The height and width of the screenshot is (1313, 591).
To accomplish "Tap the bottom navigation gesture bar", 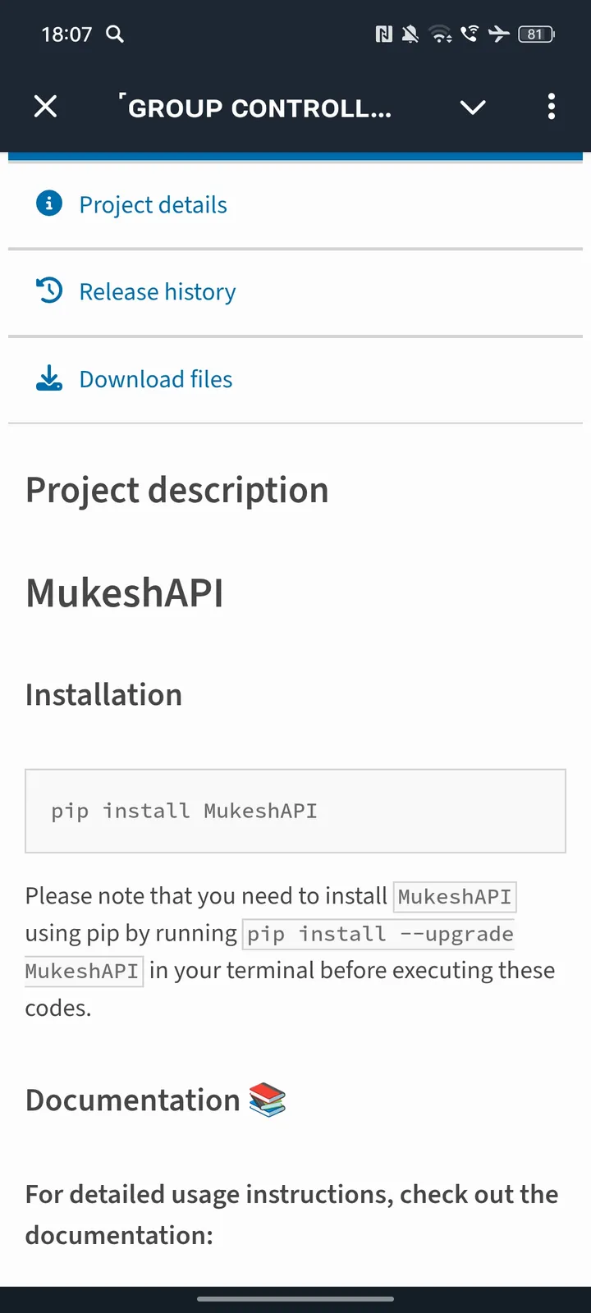I will click(295, 1299).
